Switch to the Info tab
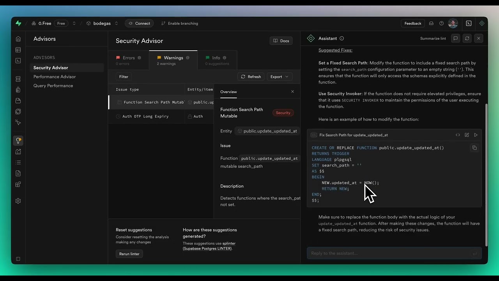499x281 pixels. click(x=217, y=60)
